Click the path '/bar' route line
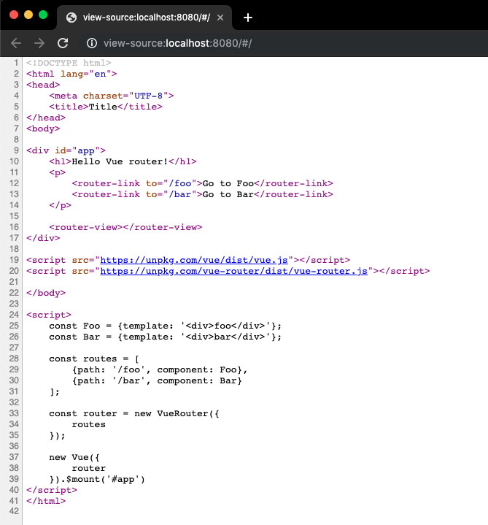 (157, 380)
